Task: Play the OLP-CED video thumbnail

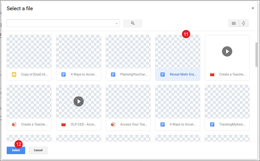Action: coord(79,101)
